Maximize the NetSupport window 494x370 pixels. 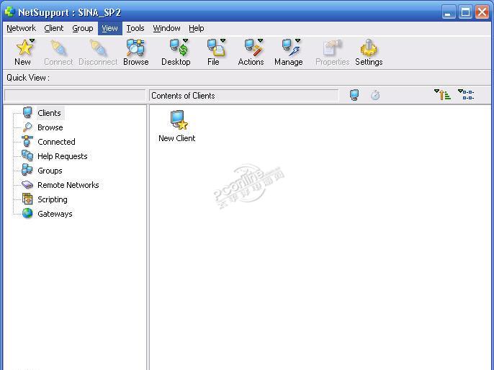465,12
